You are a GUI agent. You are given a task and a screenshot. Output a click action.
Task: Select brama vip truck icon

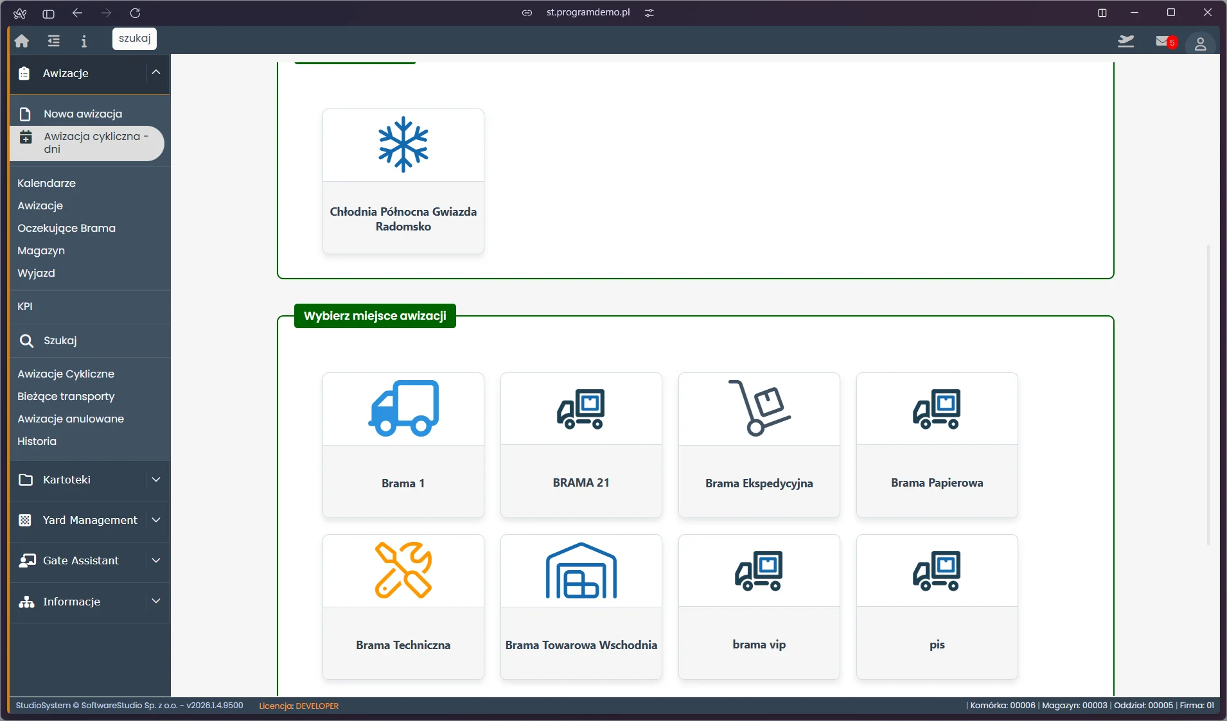[759, 570]
